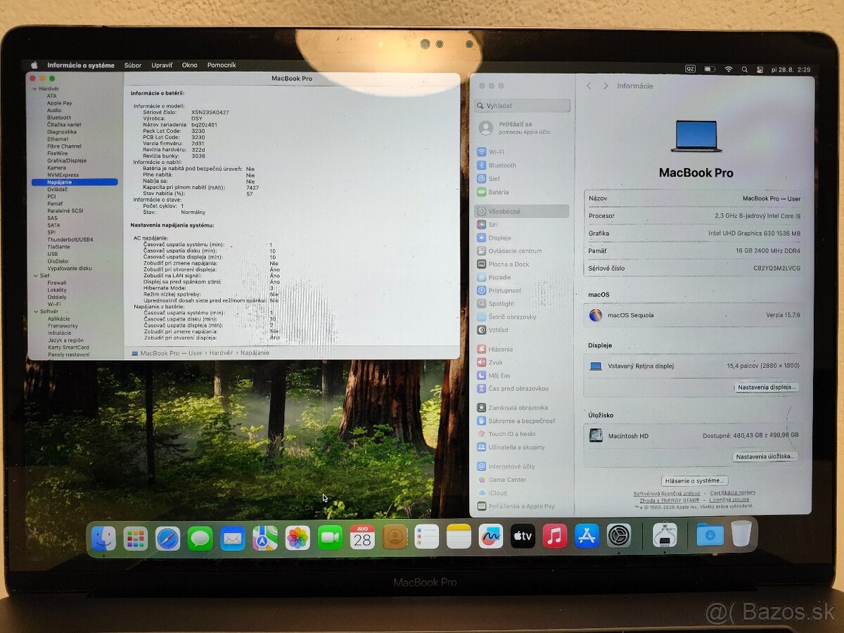Select Úložisko in hardware list
This screenshot has width=844, height=633.
58,261
